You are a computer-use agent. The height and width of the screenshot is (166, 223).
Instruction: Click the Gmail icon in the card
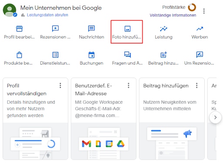(87, 144)
